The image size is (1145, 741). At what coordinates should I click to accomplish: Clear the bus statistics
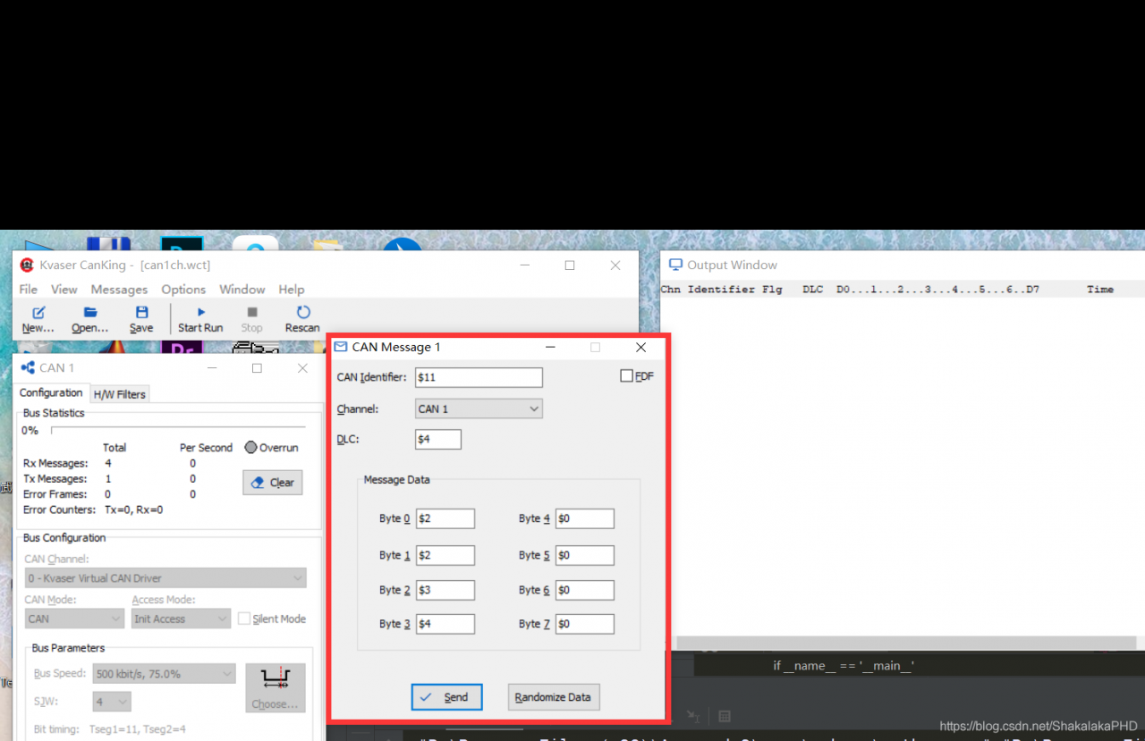pyautogui.click(x=273, y=483)
